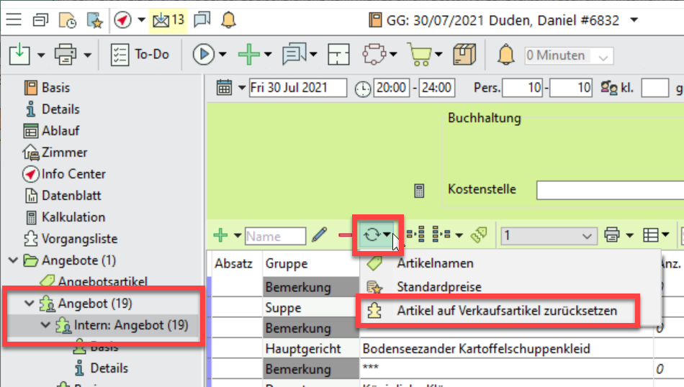Open the chat bubble icon in top bar
The image size is (684, 387).
(x=202, y=19)
